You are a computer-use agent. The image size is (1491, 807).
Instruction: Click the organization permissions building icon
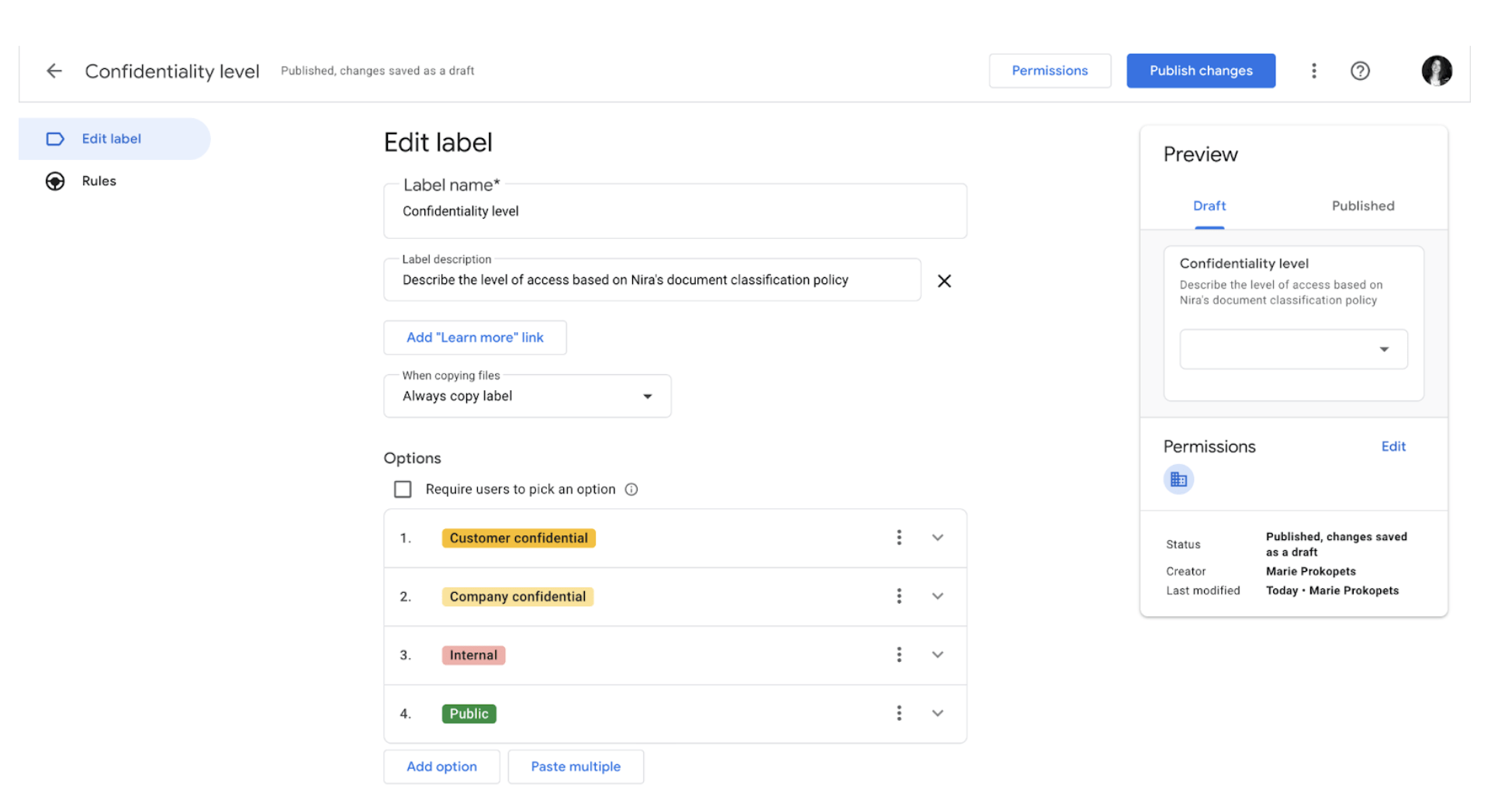pos(1178,480)
